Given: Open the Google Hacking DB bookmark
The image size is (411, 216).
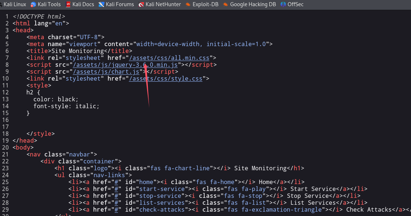Looking at the screenshot, I should (249, 4).
